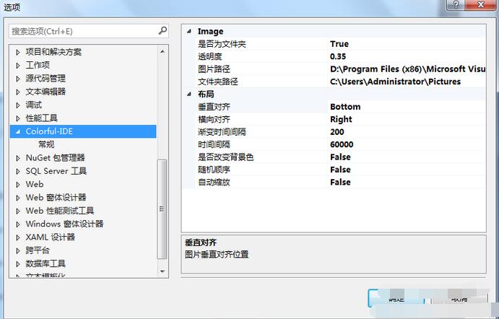Expand the Web tree node arrow
Viewport: 499px width, 319px height.
pos(18,185)
